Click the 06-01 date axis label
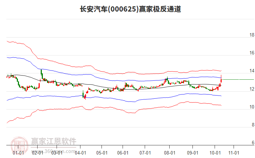255x158 pixels. pyautogui.click(x=123, y=153)
